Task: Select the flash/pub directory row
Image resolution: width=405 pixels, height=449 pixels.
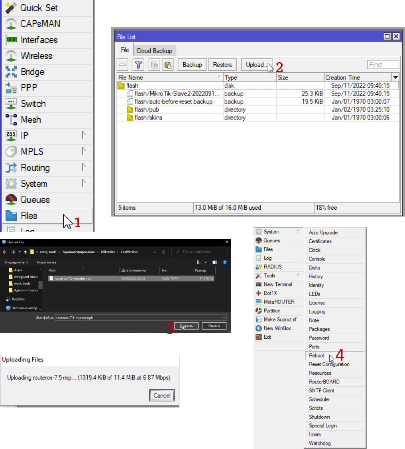Action: point(258,110)
